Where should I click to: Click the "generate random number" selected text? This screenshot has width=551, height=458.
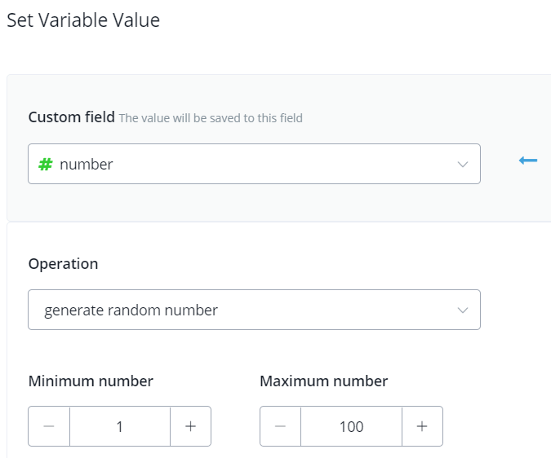coord(131,310)
